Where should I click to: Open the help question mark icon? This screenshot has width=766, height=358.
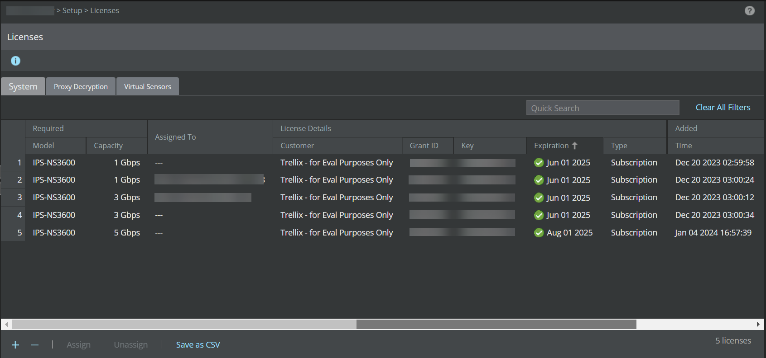coord(750,10)
